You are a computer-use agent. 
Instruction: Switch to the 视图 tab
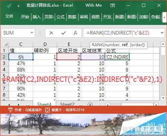96,17
